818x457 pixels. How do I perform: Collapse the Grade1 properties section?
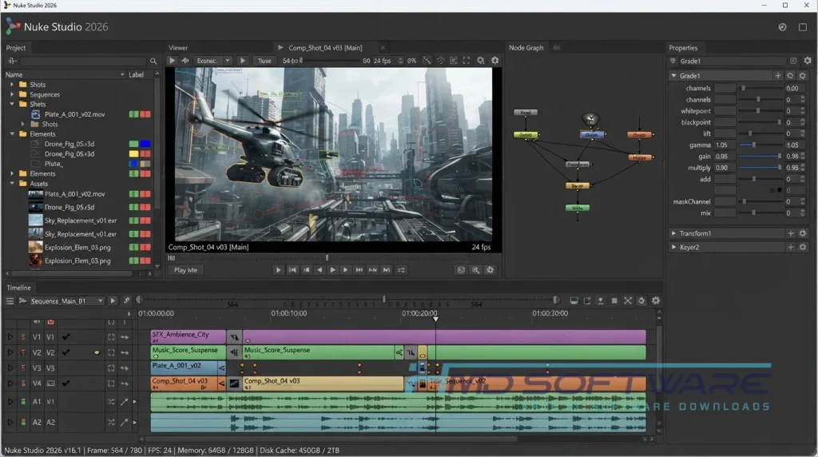point(673,76)
